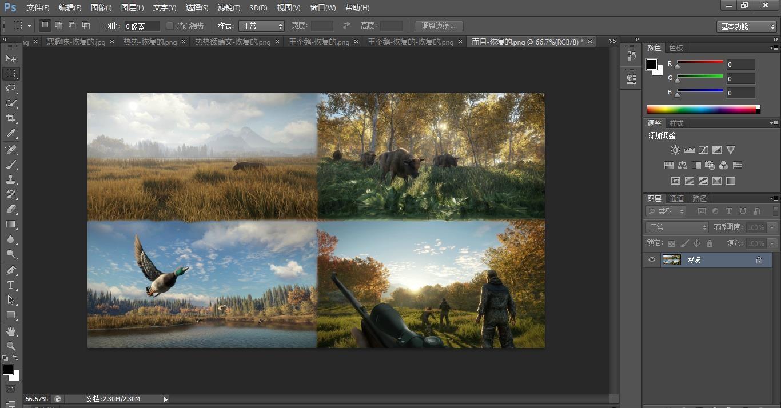
Task: Open the layer blend mode 正常 dropdown
Action: point(678,227)
